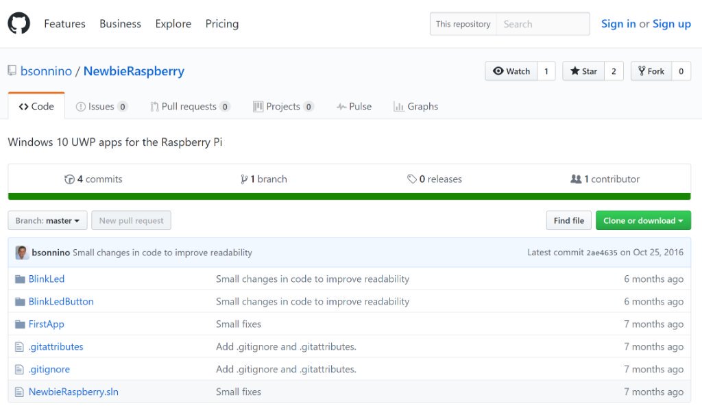The height and width of the screenshot is (410, 702).
Task: Click the .gitattributes file icon
Action: point(19,347)
